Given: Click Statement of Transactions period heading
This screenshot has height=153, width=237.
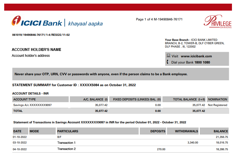Looking at the screenshot, I should [100, 122].
